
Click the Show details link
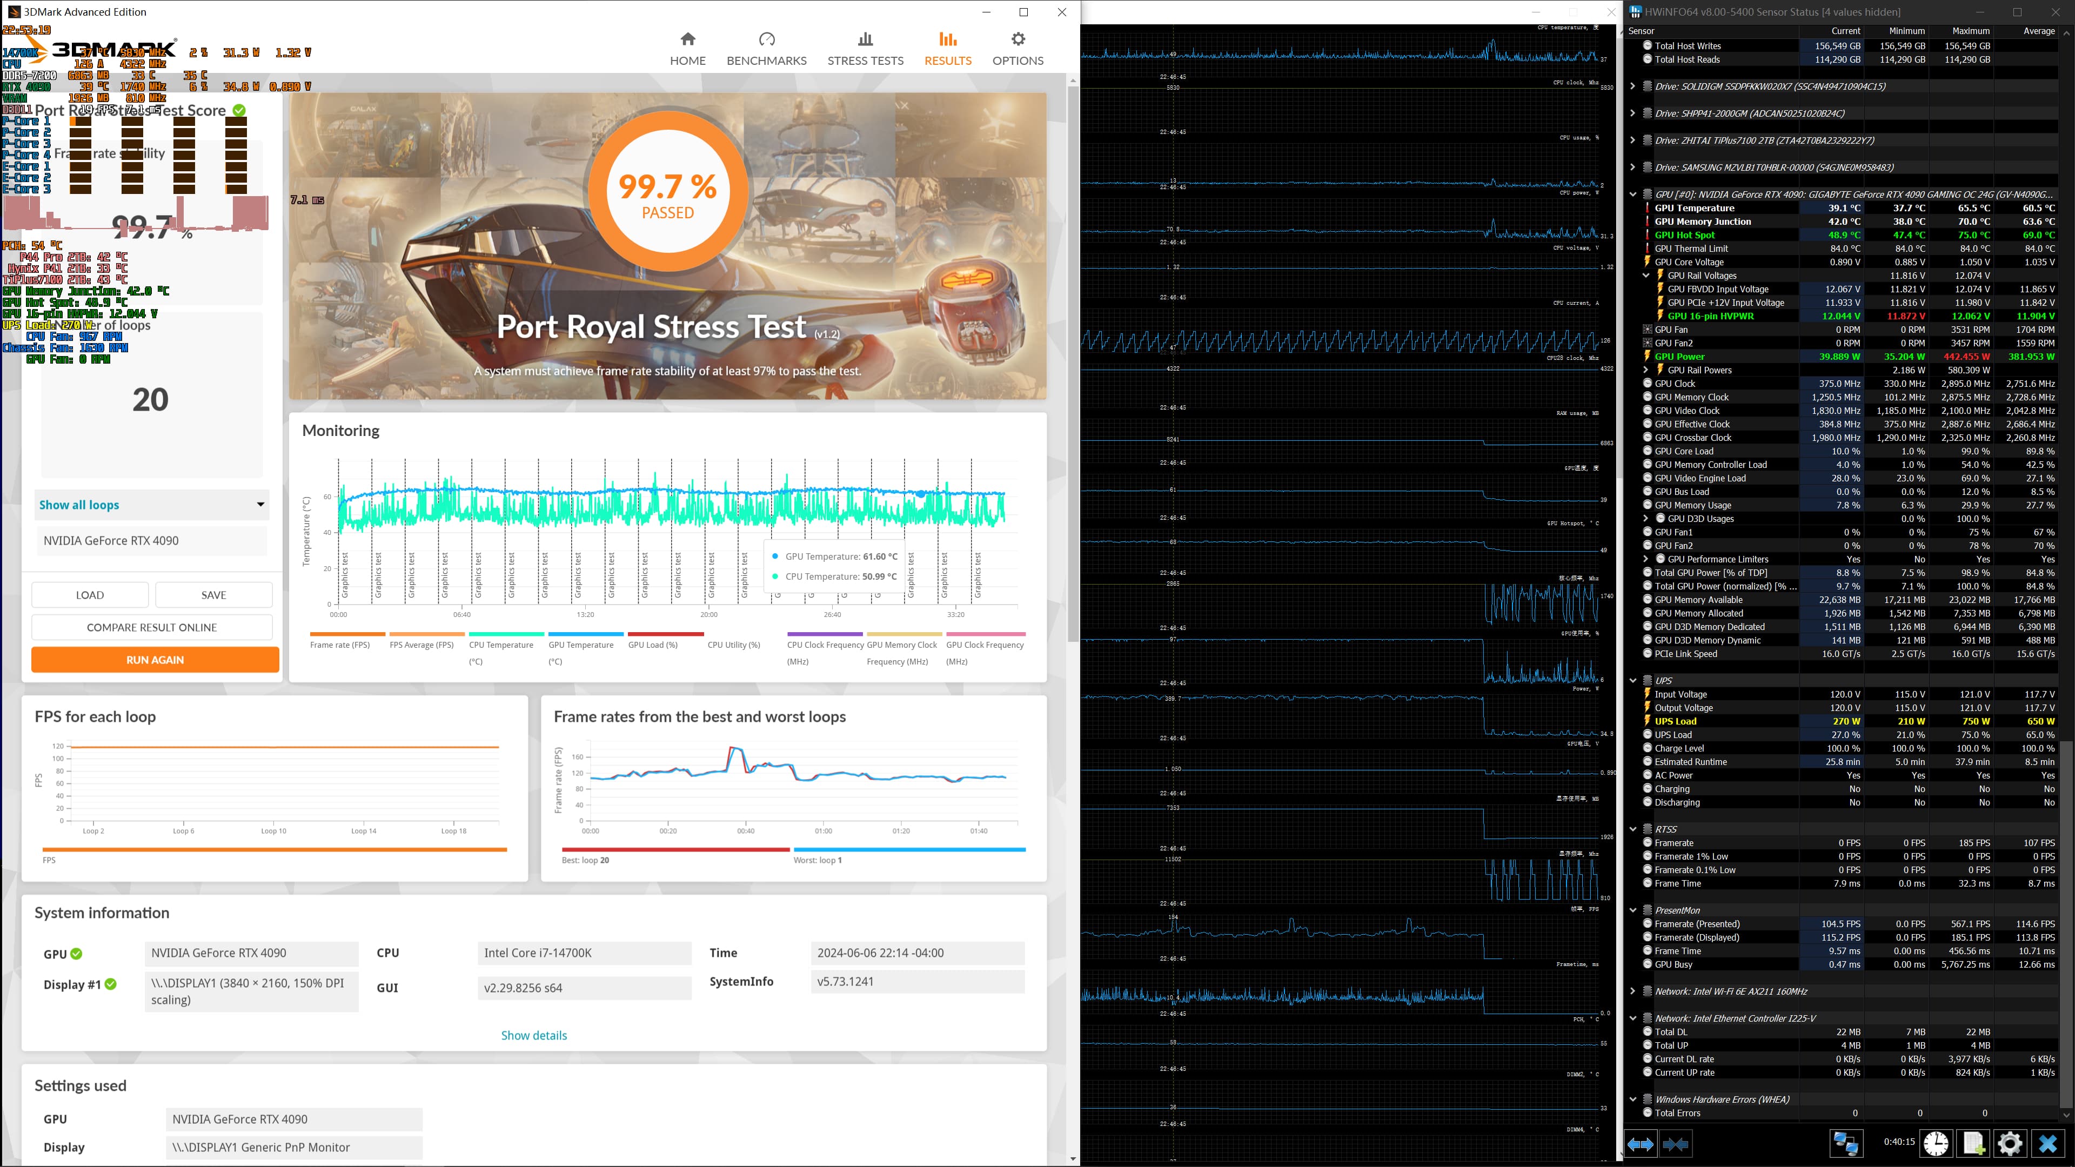[x=533, y=1035]
